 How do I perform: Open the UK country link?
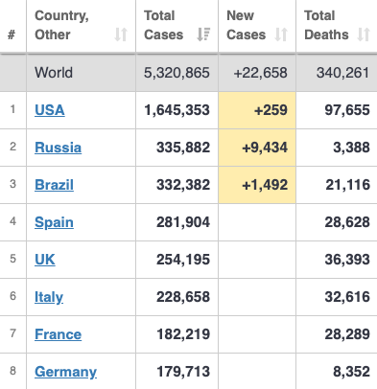tap(45, 260)
